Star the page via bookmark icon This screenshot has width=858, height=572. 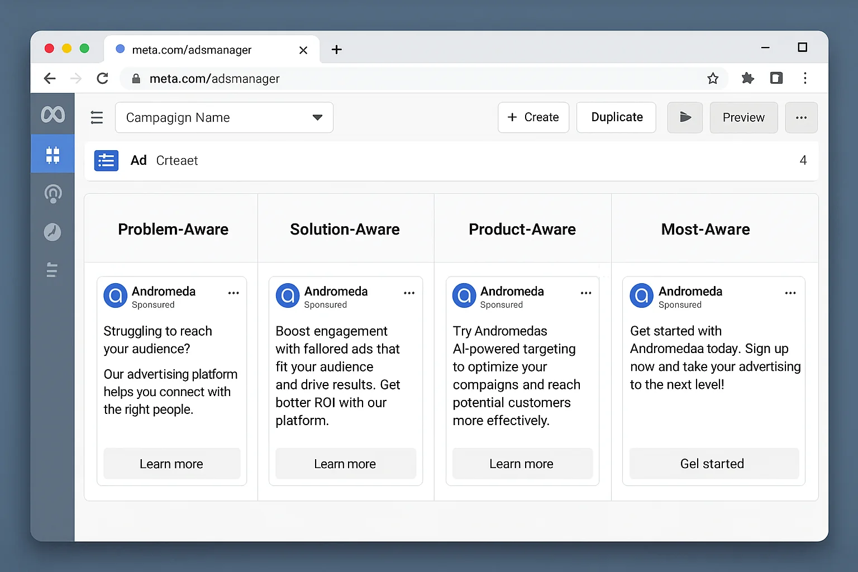(x=713, y=78)
